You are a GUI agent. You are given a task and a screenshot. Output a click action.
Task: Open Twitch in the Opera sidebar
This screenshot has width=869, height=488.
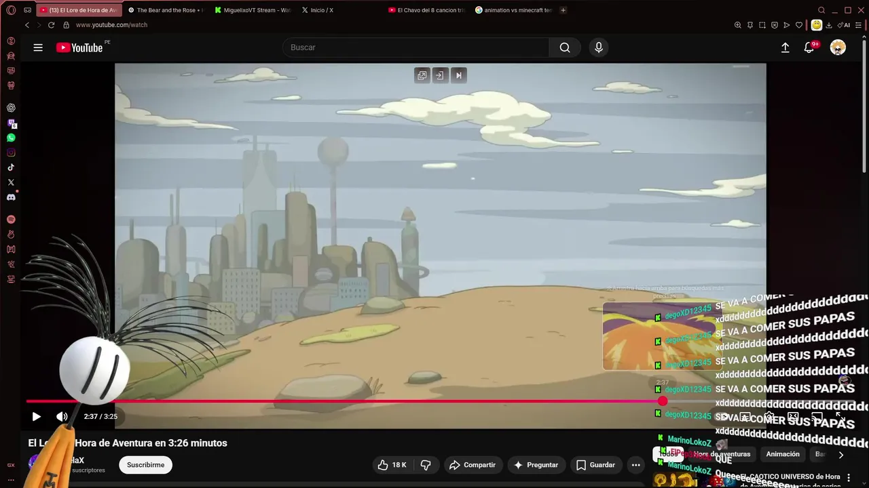pos(11,123)
